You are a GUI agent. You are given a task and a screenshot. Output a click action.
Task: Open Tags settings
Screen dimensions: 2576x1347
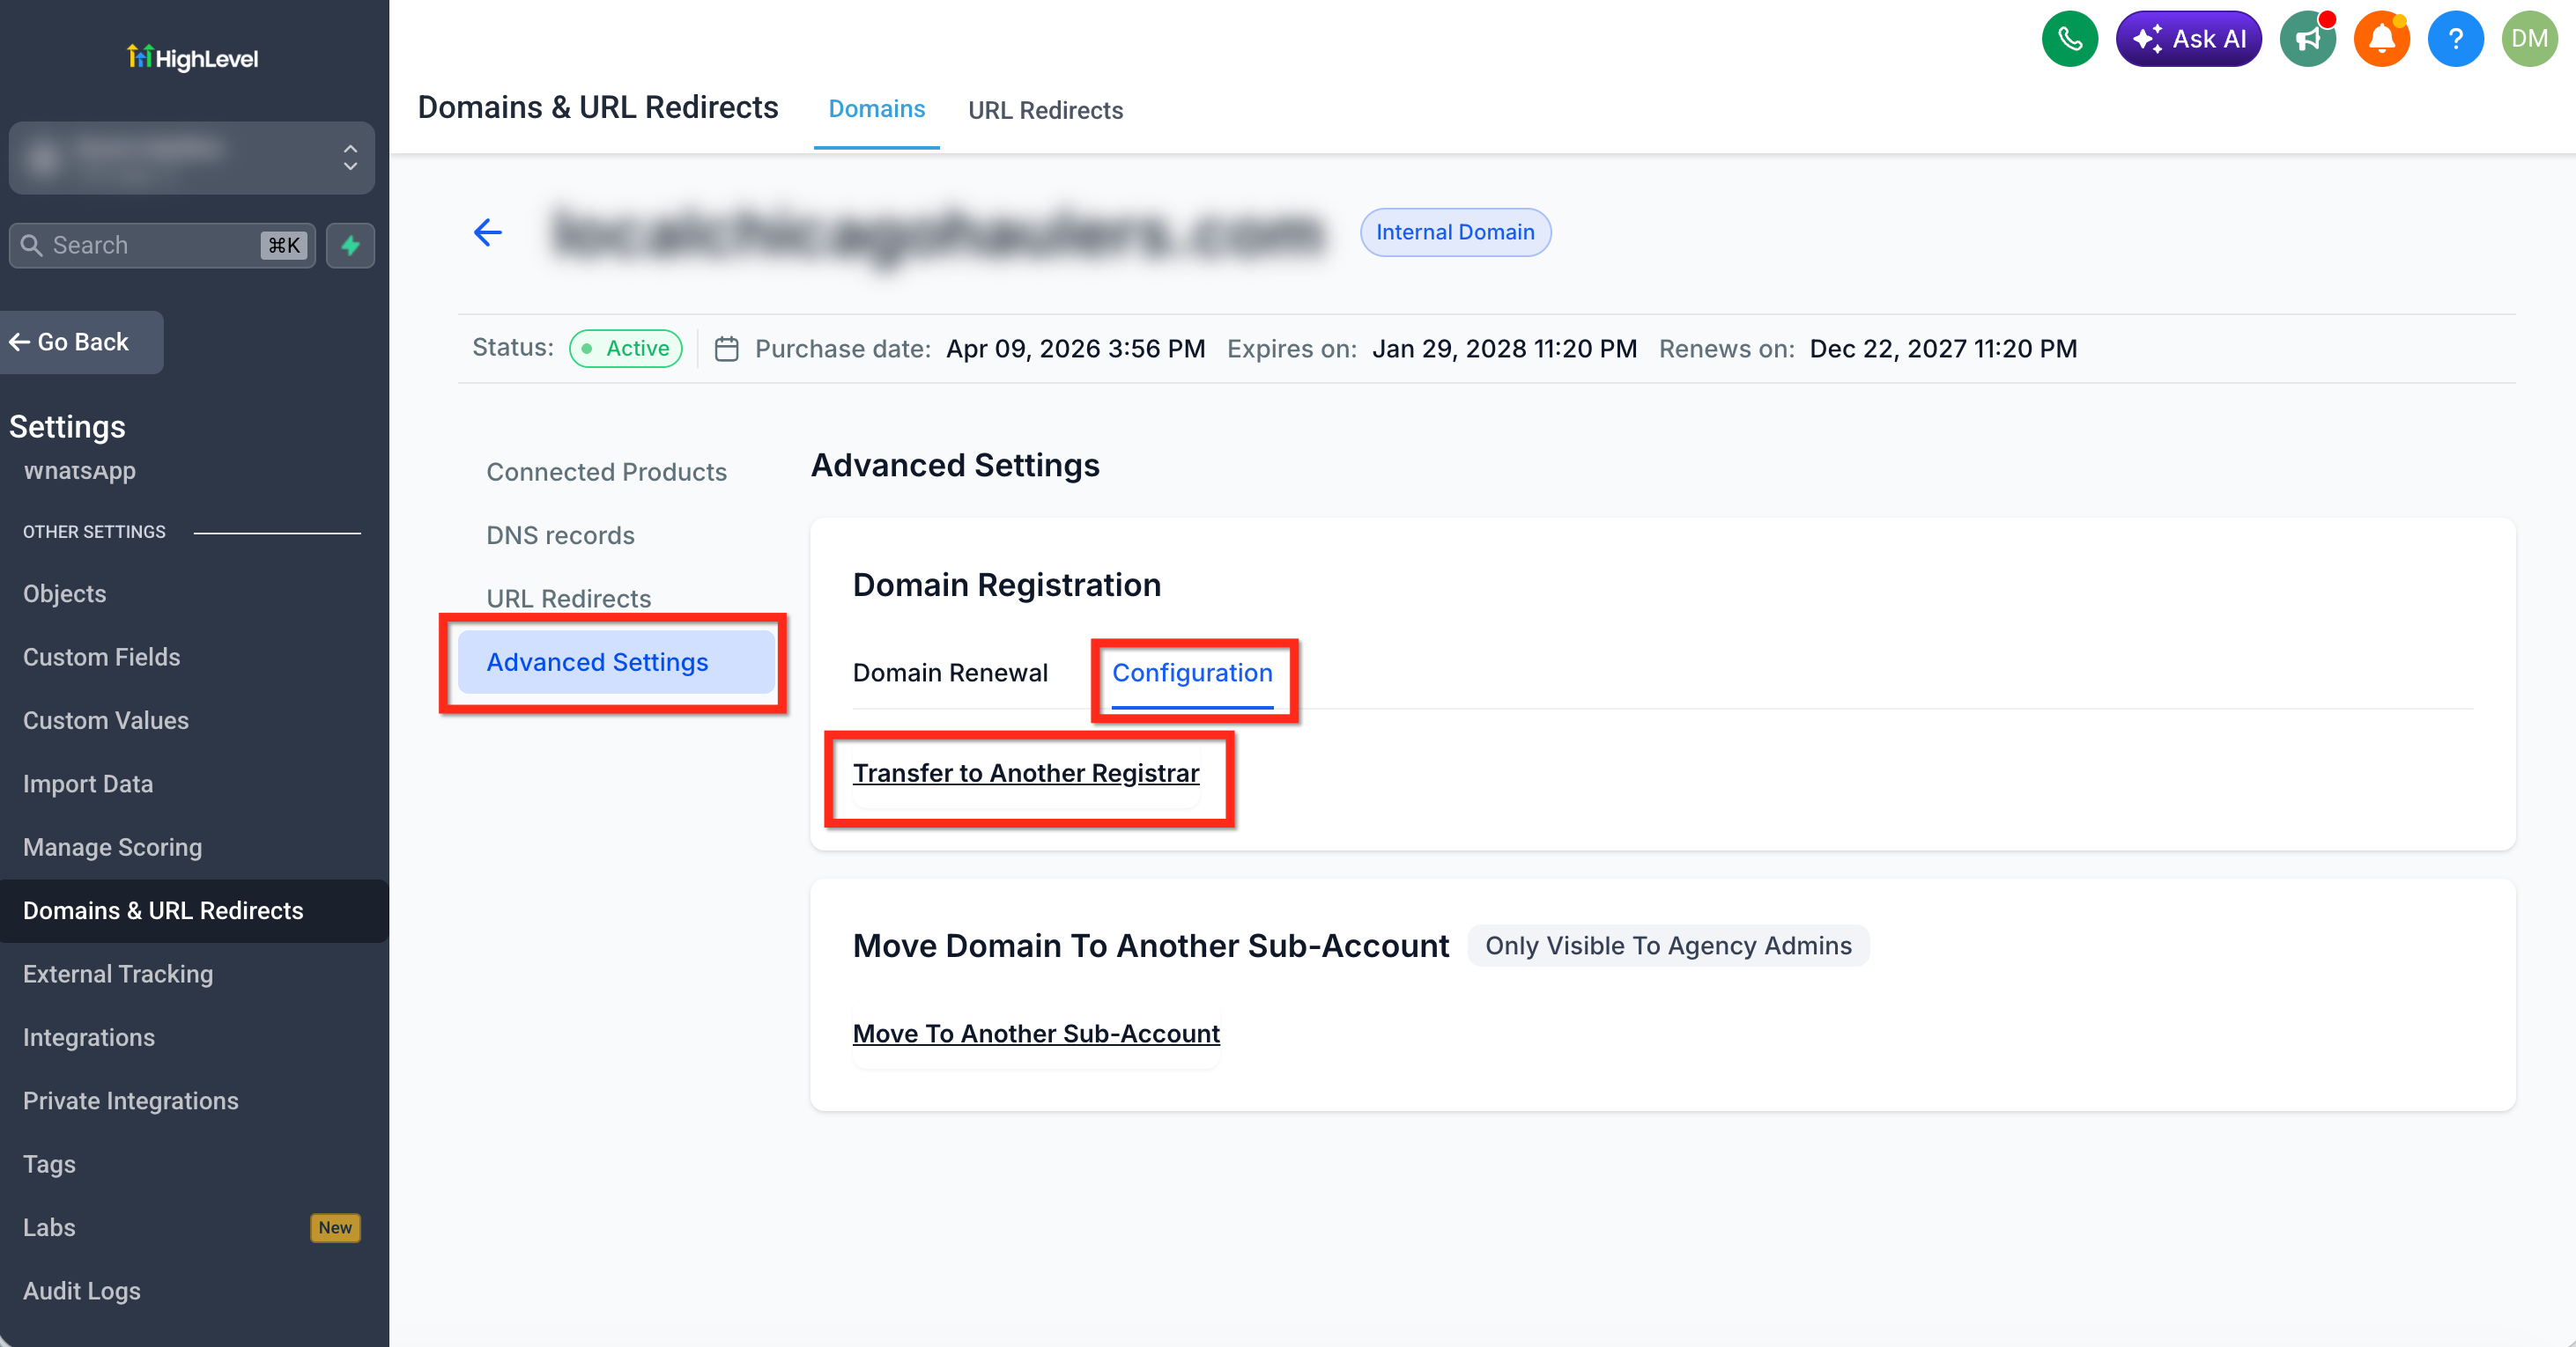point(49,1164)
